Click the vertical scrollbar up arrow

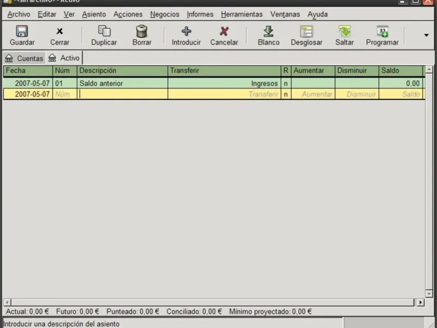(429, 69)
